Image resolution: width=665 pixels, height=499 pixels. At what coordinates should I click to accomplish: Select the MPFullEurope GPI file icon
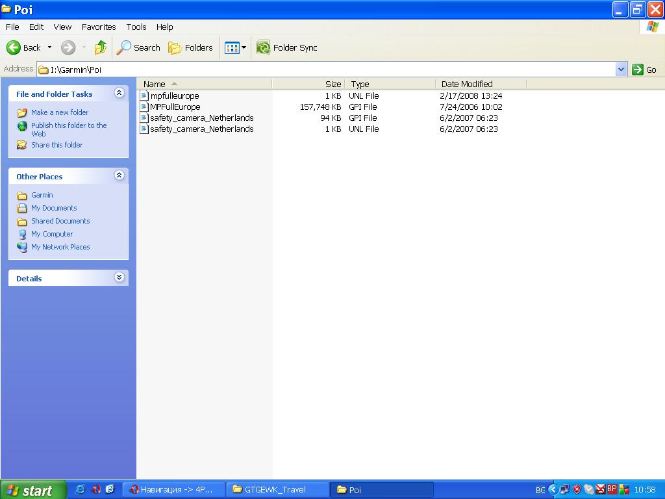(144, 107)
